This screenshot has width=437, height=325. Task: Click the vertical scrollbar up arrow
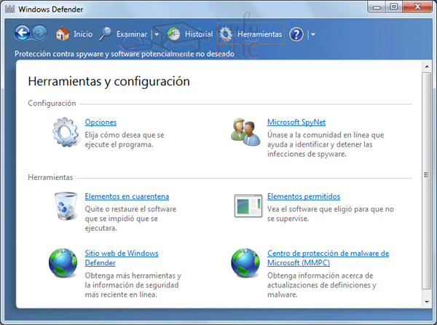(x=426, y=67)
